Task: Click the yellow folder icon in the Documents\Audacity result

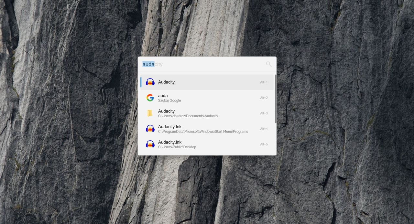Action: pos(150,113)
